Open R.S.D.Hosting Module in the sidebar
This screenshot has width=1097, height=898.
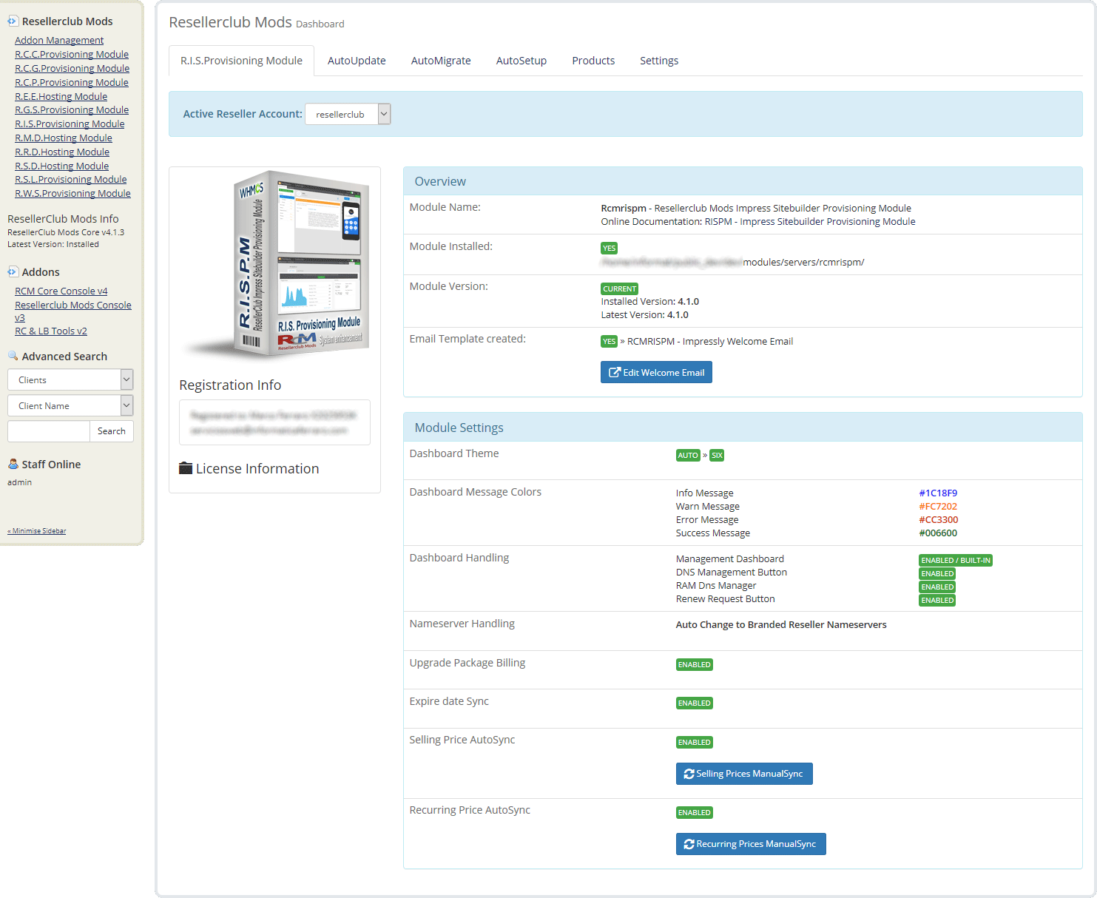pos(62,166)
